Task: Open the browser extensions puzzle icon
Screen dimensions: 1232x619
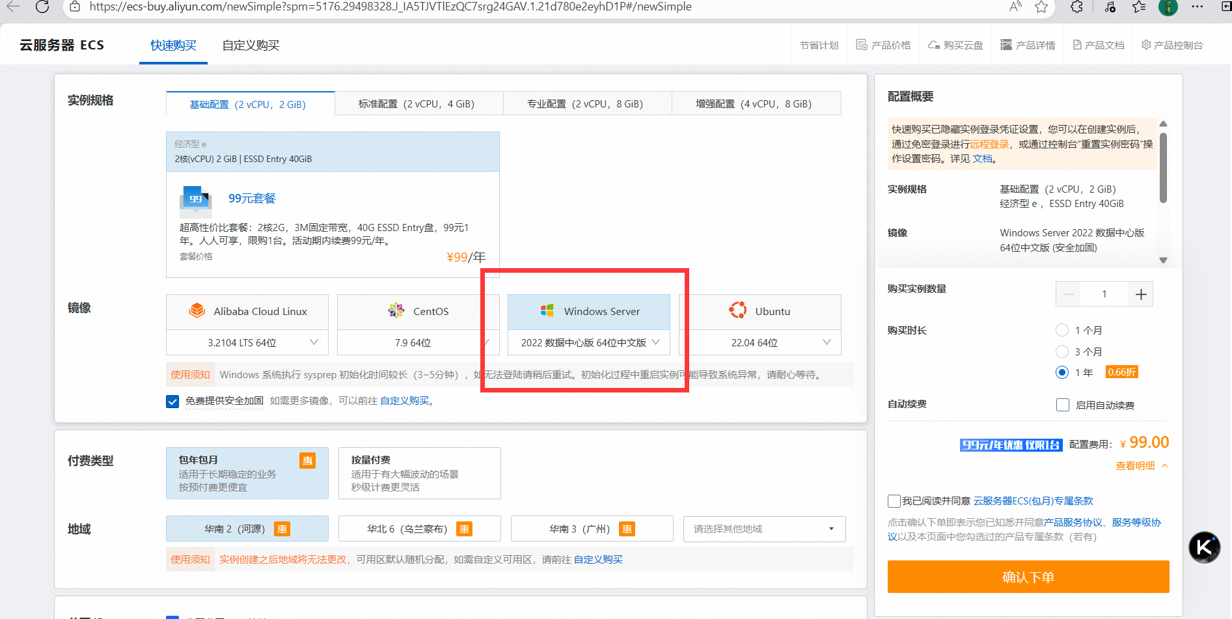Action: (x=1076, y=7)
